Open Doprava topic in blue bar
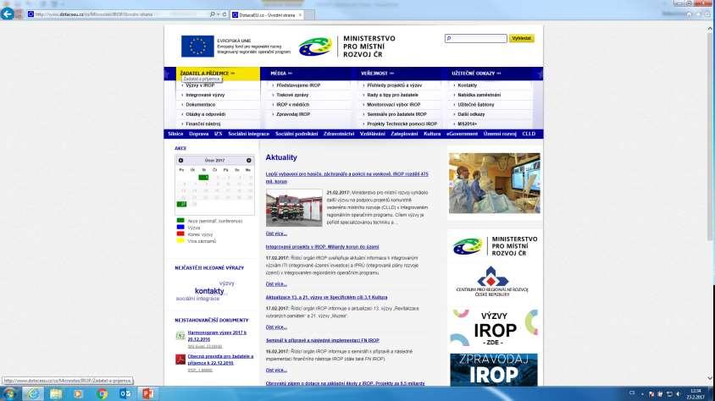 [199, 134]
